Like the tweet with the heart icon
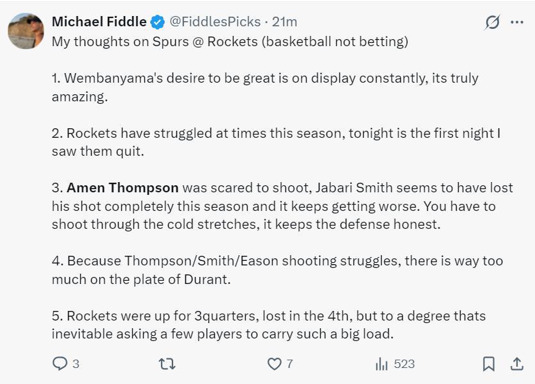The width and height of the screenshot is (535, 384). click(x=274, y=364)
